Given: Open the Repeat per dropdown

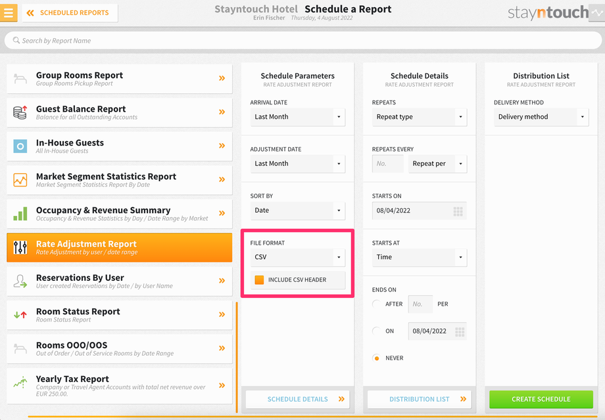Looking at the screenshot, I should pyautogui.click(x=437, y=163).
